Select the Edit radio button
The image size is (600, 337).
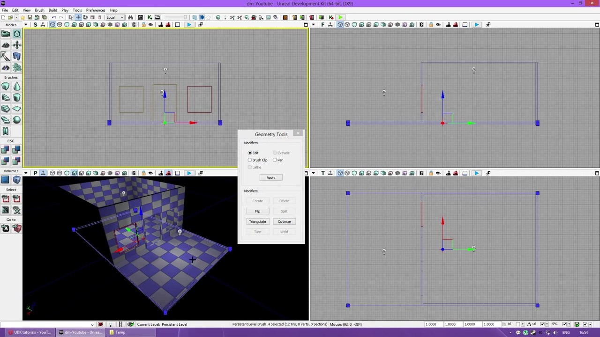(253, 153)
